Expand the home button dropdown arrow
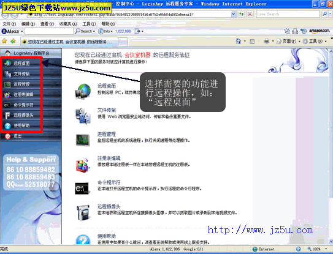The height and width of the screenshot is (254, 333). click(x=245, y=41)
